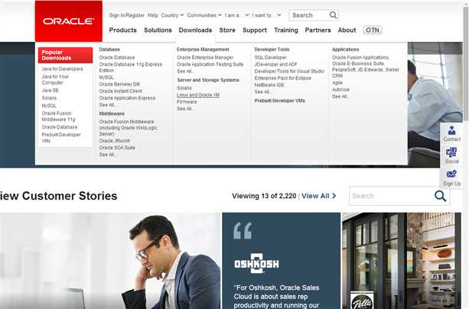Open the 'I want to...' dropdown
The image size is (469, 309).
(x=266, y=15)
